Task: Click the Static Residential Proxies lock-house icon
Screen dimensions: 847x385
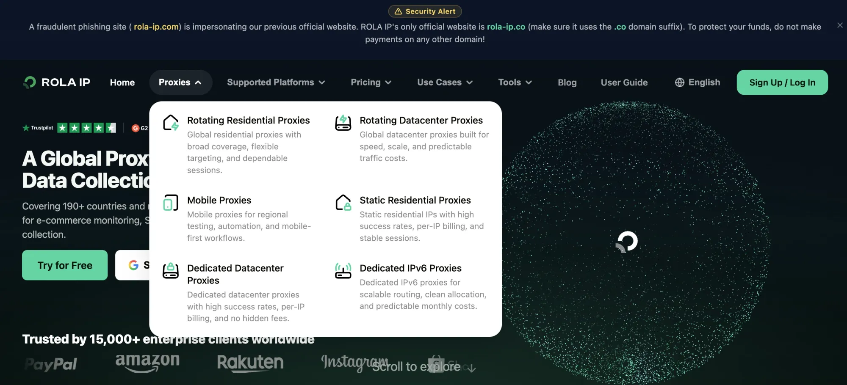Action: point(343,203)
